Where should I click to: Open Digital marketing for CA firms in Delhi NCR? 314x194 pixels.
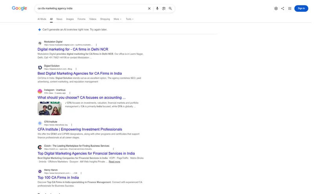click(x=73, y=49)
